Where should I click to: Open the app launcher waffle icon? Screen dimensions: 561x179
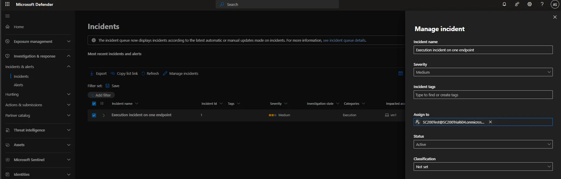click(7, 4)
